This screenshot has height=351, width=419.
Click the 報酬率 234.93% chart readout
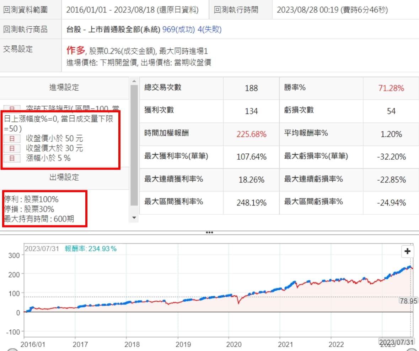click(91, 249)
